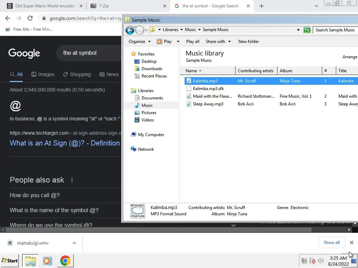Click the Sample Music breadcrumb
Viewport: 358px width, 268px height.
click(x=215, y=30)
